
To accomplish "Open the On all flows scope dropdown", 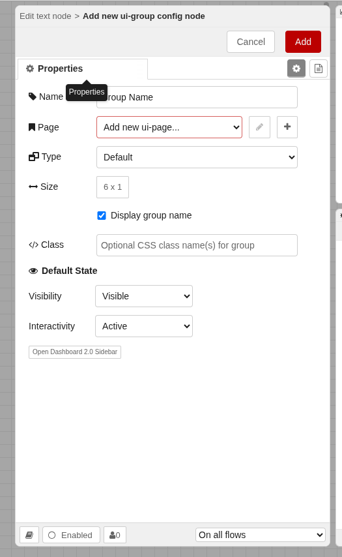I will (261, 535).
